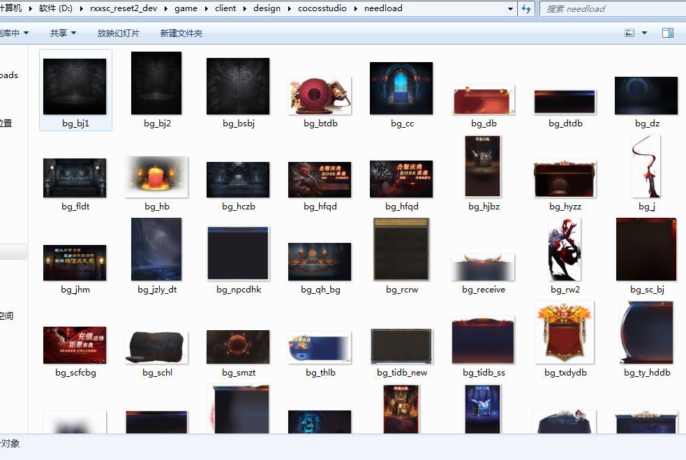Select the bg_cc blue door image

tap(401, 88)
